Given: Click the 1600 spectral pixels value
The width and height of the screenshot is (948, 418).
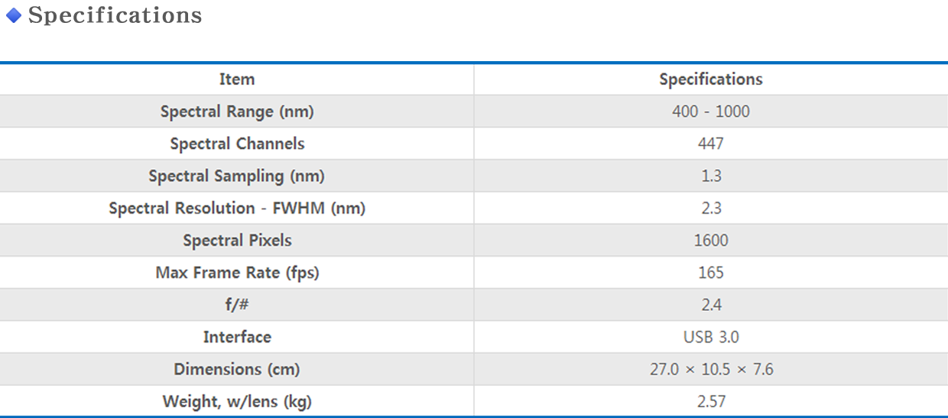Looking at the screenshot, I should [x=711, y=240].
